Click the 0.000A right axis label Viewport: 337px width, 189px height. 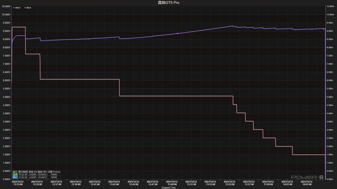[330, 179]
